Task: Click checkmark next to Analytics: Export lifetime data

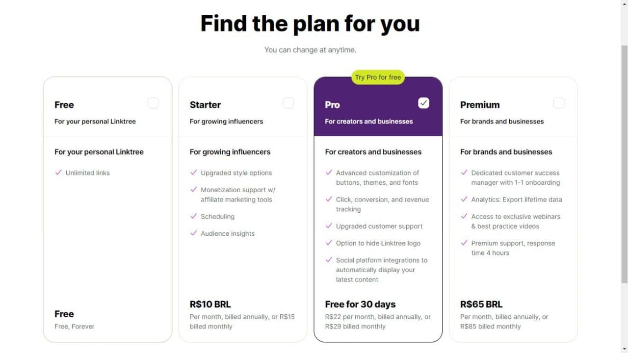Action: pyautogui.click(x=464, y=200)
